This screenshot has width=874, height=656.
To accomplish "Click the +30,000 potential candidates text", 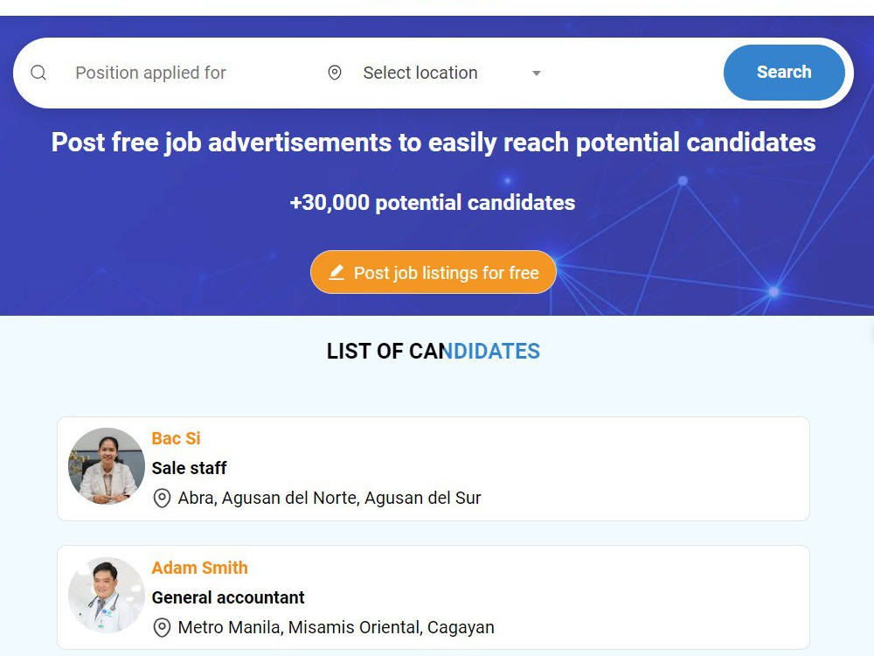I will tap(433, 203).
